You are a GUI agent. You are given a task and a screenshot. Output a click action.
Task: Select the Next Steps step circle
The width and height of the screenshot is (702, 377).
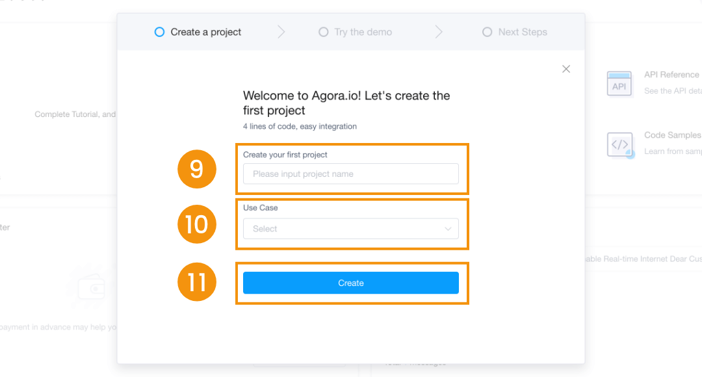click(487, 32)
